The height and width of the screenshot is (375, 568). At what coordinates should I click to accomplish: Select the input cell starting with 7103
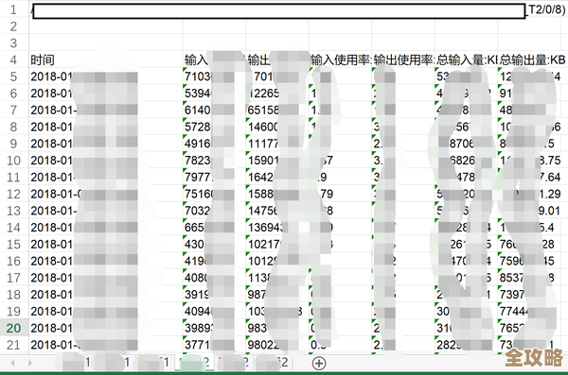[x=214, y=77]
